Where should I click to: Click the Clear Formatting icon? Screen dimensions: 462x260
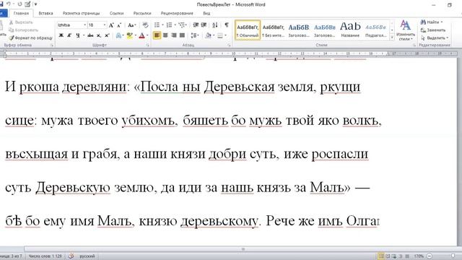point(145,25)
